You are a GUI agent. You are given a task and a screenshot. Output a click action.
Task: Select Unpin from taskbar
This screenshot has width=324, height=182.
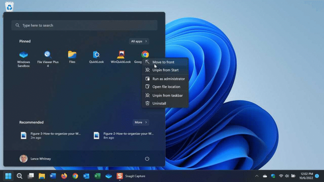pyautogui.click(x=165, y=95)
